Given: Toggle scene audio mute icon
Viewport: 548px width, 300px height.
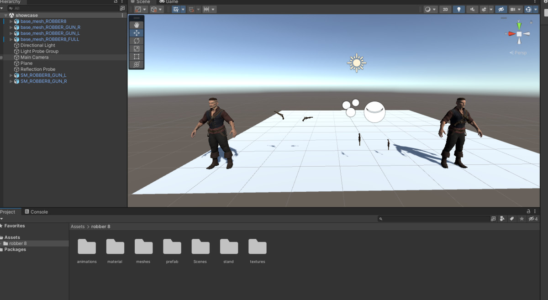Looking at the screenshot, I should click(x=472, y=9).
